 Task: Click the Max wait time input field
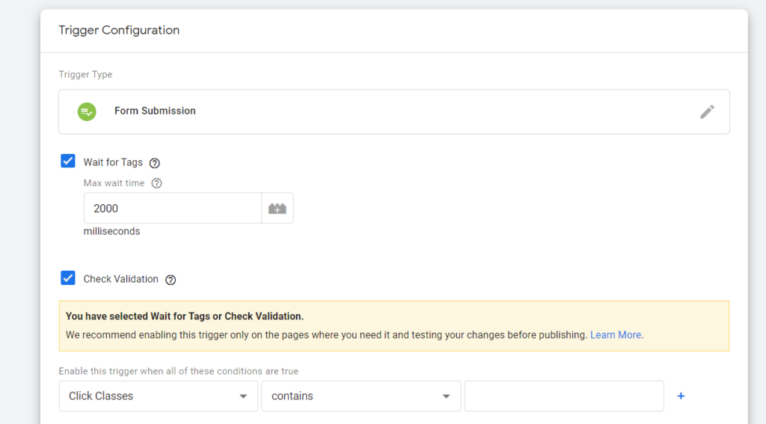pyautogui.click(x=172, y=209)
